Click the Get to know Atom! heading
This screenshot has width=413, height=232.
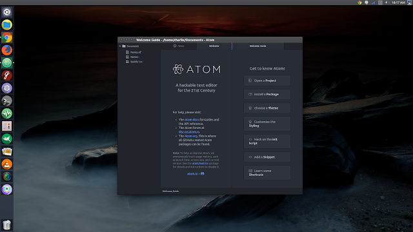267,68
